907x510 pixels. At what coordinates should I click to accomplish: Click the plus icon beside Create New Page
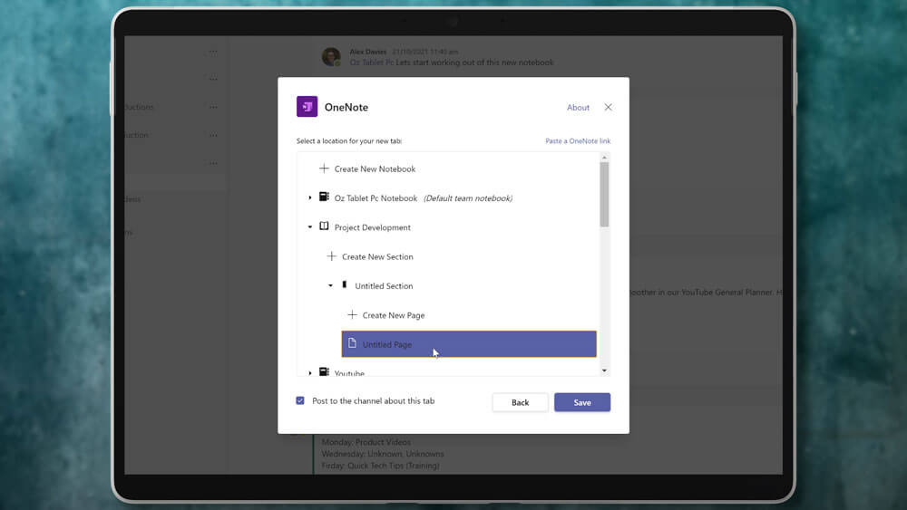click(x=352, y=315)
